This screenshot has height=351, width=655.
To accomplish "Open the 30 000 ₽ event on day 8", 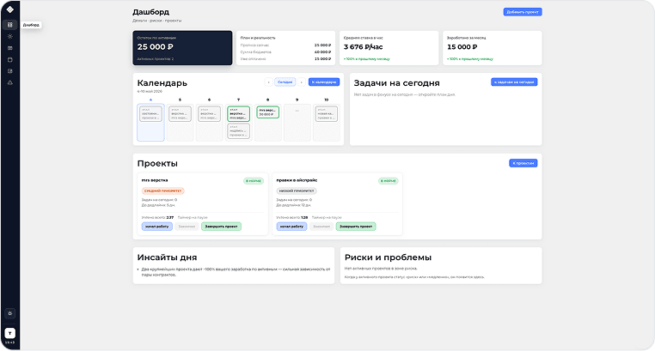I will (268, 112).
